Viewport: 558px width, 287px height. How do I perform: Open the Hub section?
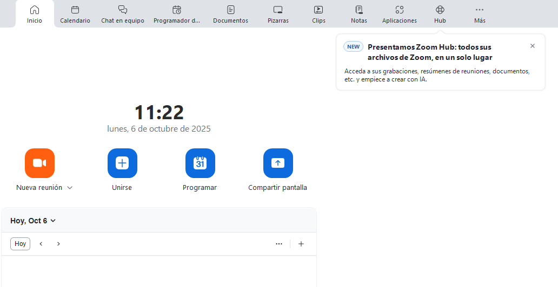pos(440,14)
